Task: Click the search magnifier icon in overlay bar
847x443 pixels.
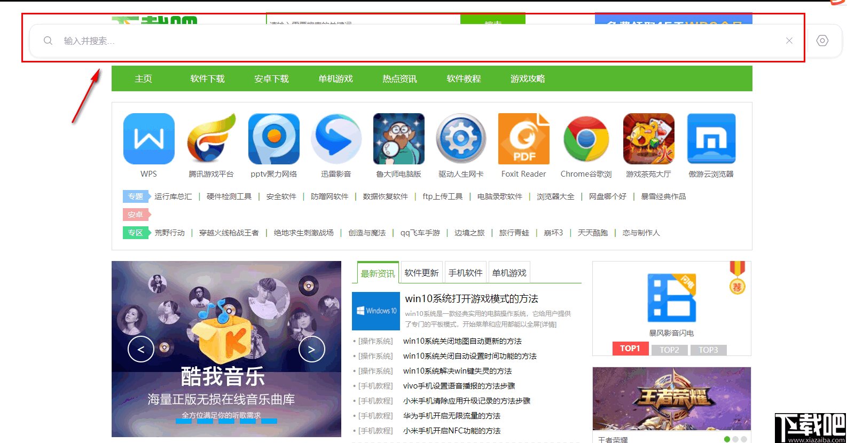Action: pyautogui.click(x=48, y=41)
